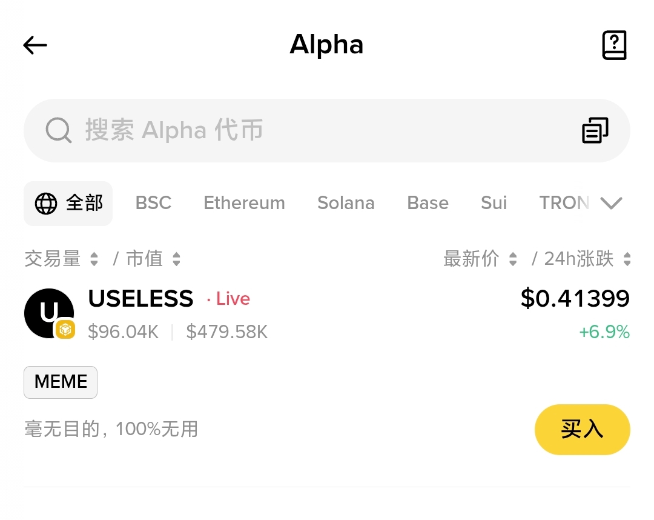Select the Solana chain tab
Image resolution: width=654 pixels, height=520 pixels.
346,203
